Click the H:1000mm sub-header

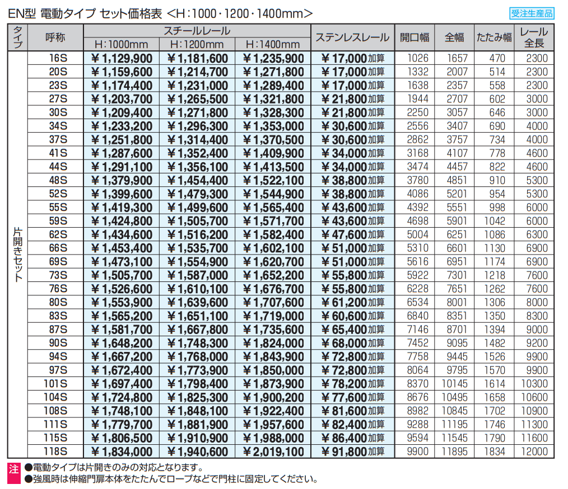122,45
